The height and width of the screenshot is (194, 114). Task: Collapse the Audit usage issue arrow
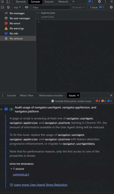(1, 109)
